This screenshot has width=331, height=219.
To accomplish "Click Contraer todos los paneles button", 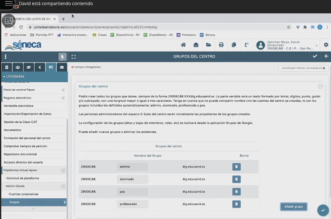I will [x=303, y=68].
